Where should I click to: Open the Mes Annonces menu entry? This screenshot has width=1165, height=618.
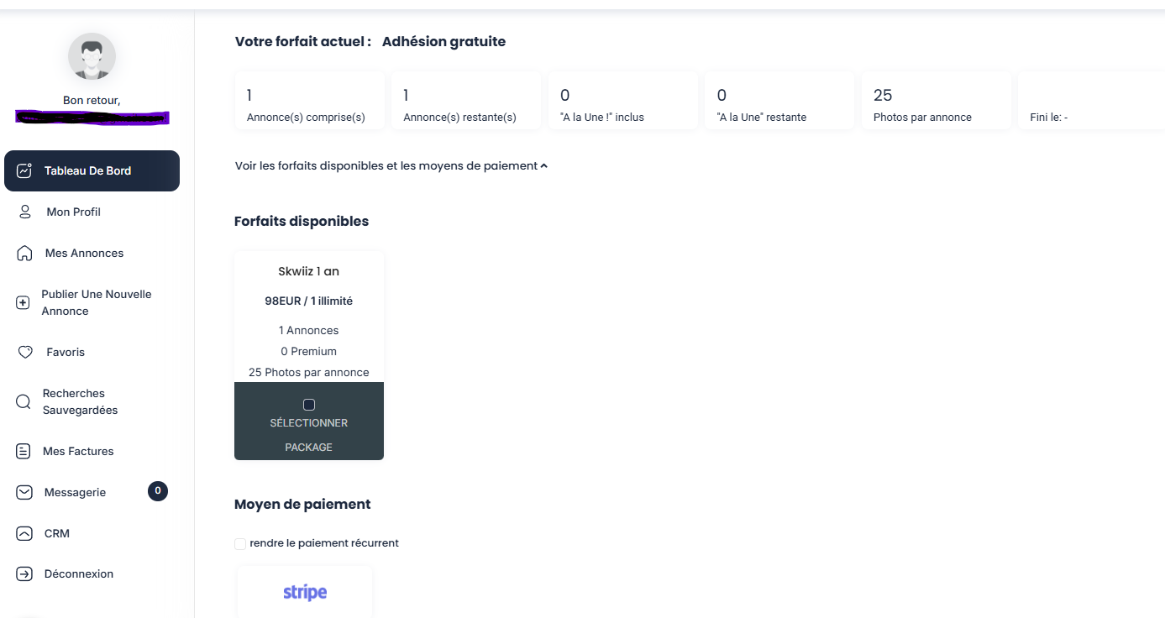coord(84,254)
